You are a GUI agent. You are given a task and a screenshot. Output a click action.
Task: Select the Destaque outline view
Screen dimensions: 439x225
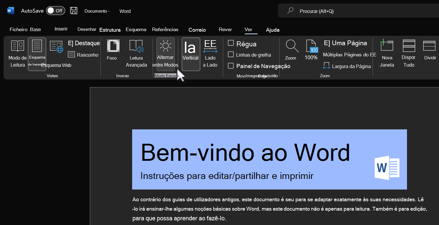84,43
